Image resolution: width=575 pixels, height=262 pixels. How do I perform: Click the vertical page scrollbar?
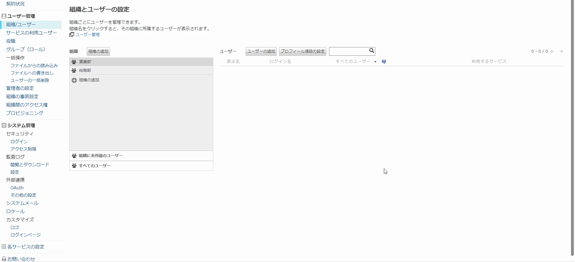(x=572, y=128)
